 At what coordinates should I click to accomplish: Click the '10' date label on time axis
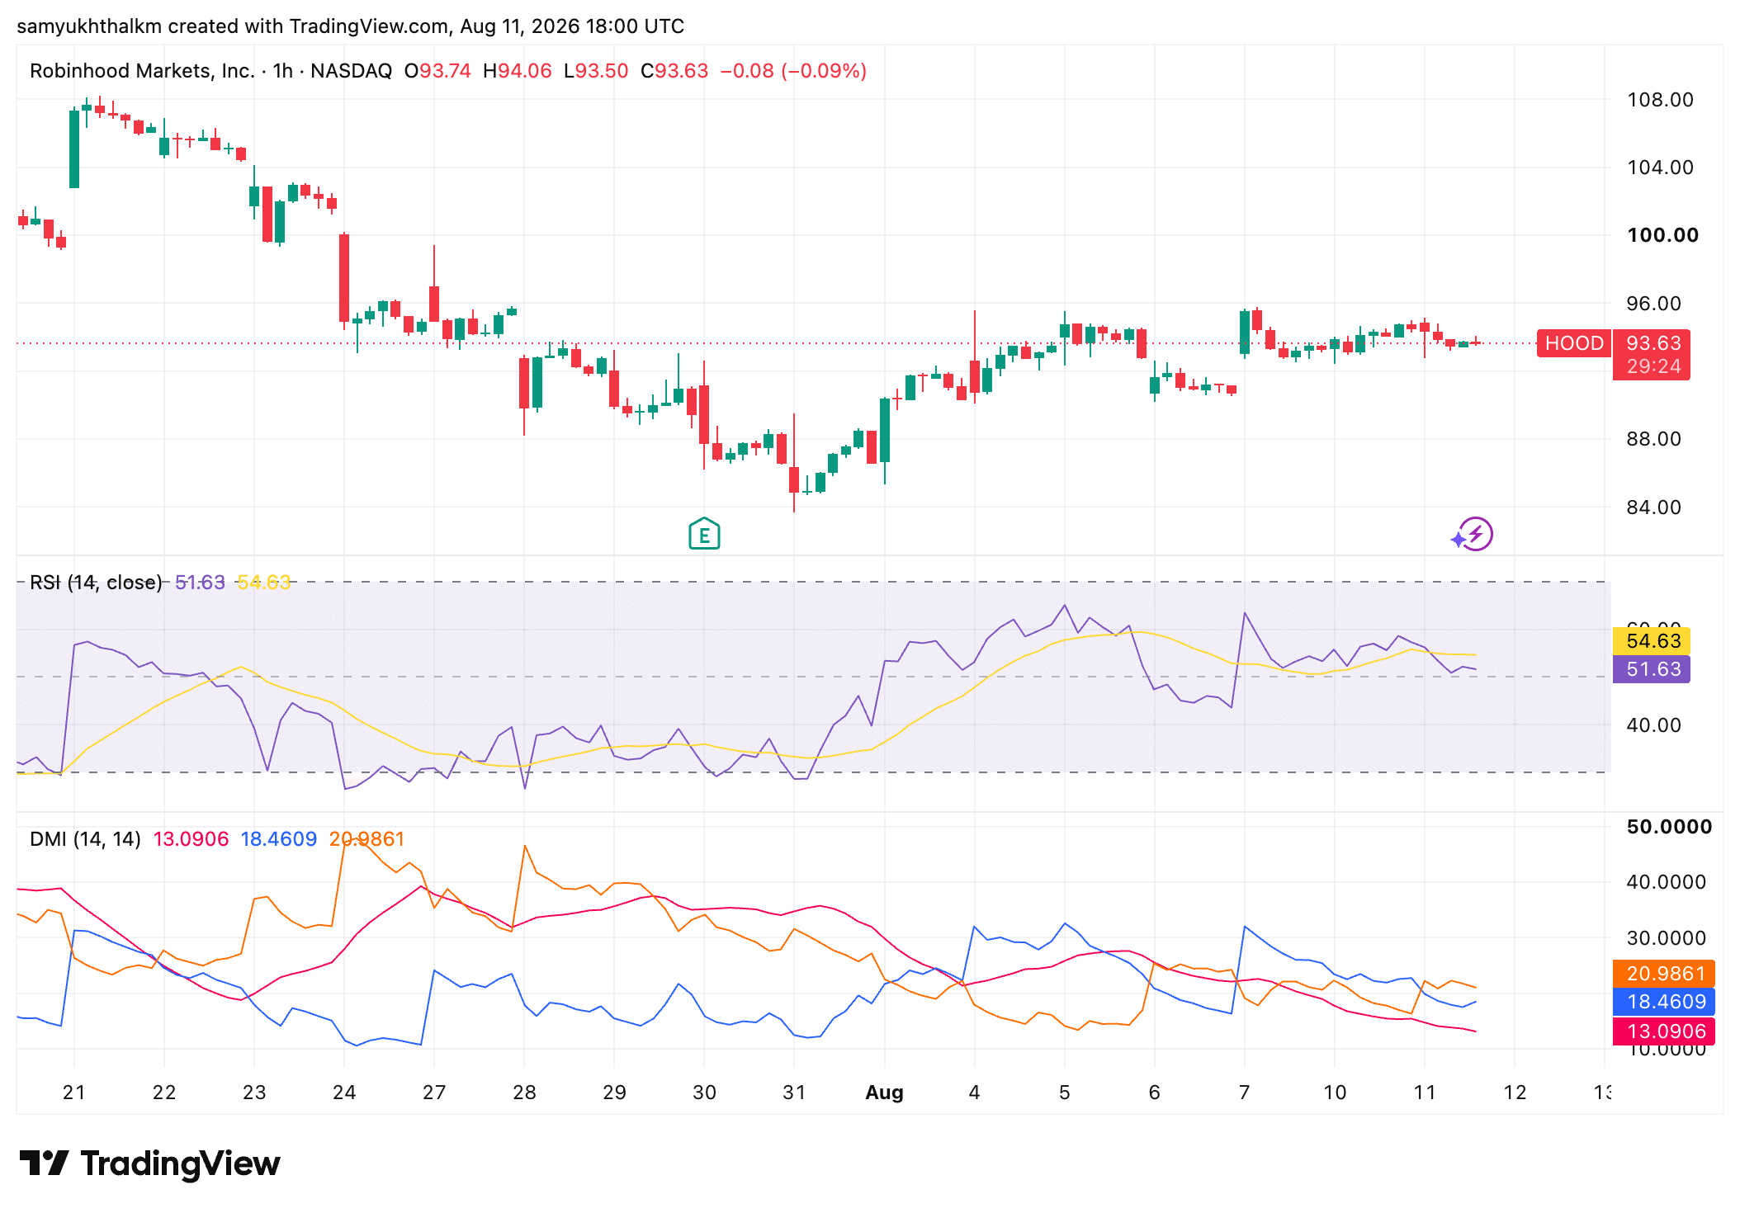[1335, 1093]
